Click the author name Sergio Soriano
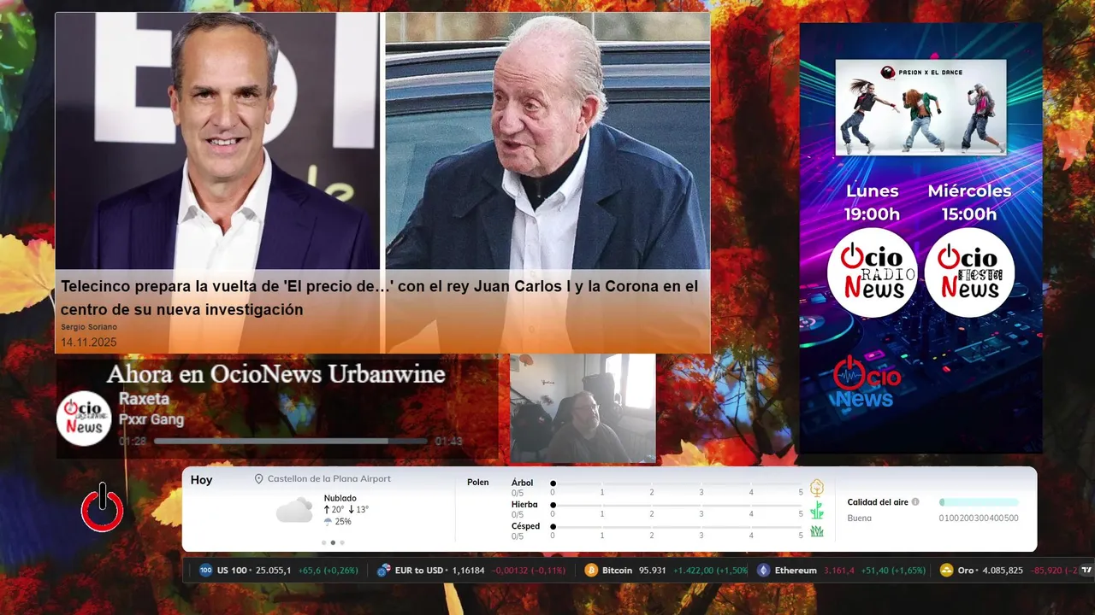Viewport: 1095px width, 615px height. [x=89, y=327]
